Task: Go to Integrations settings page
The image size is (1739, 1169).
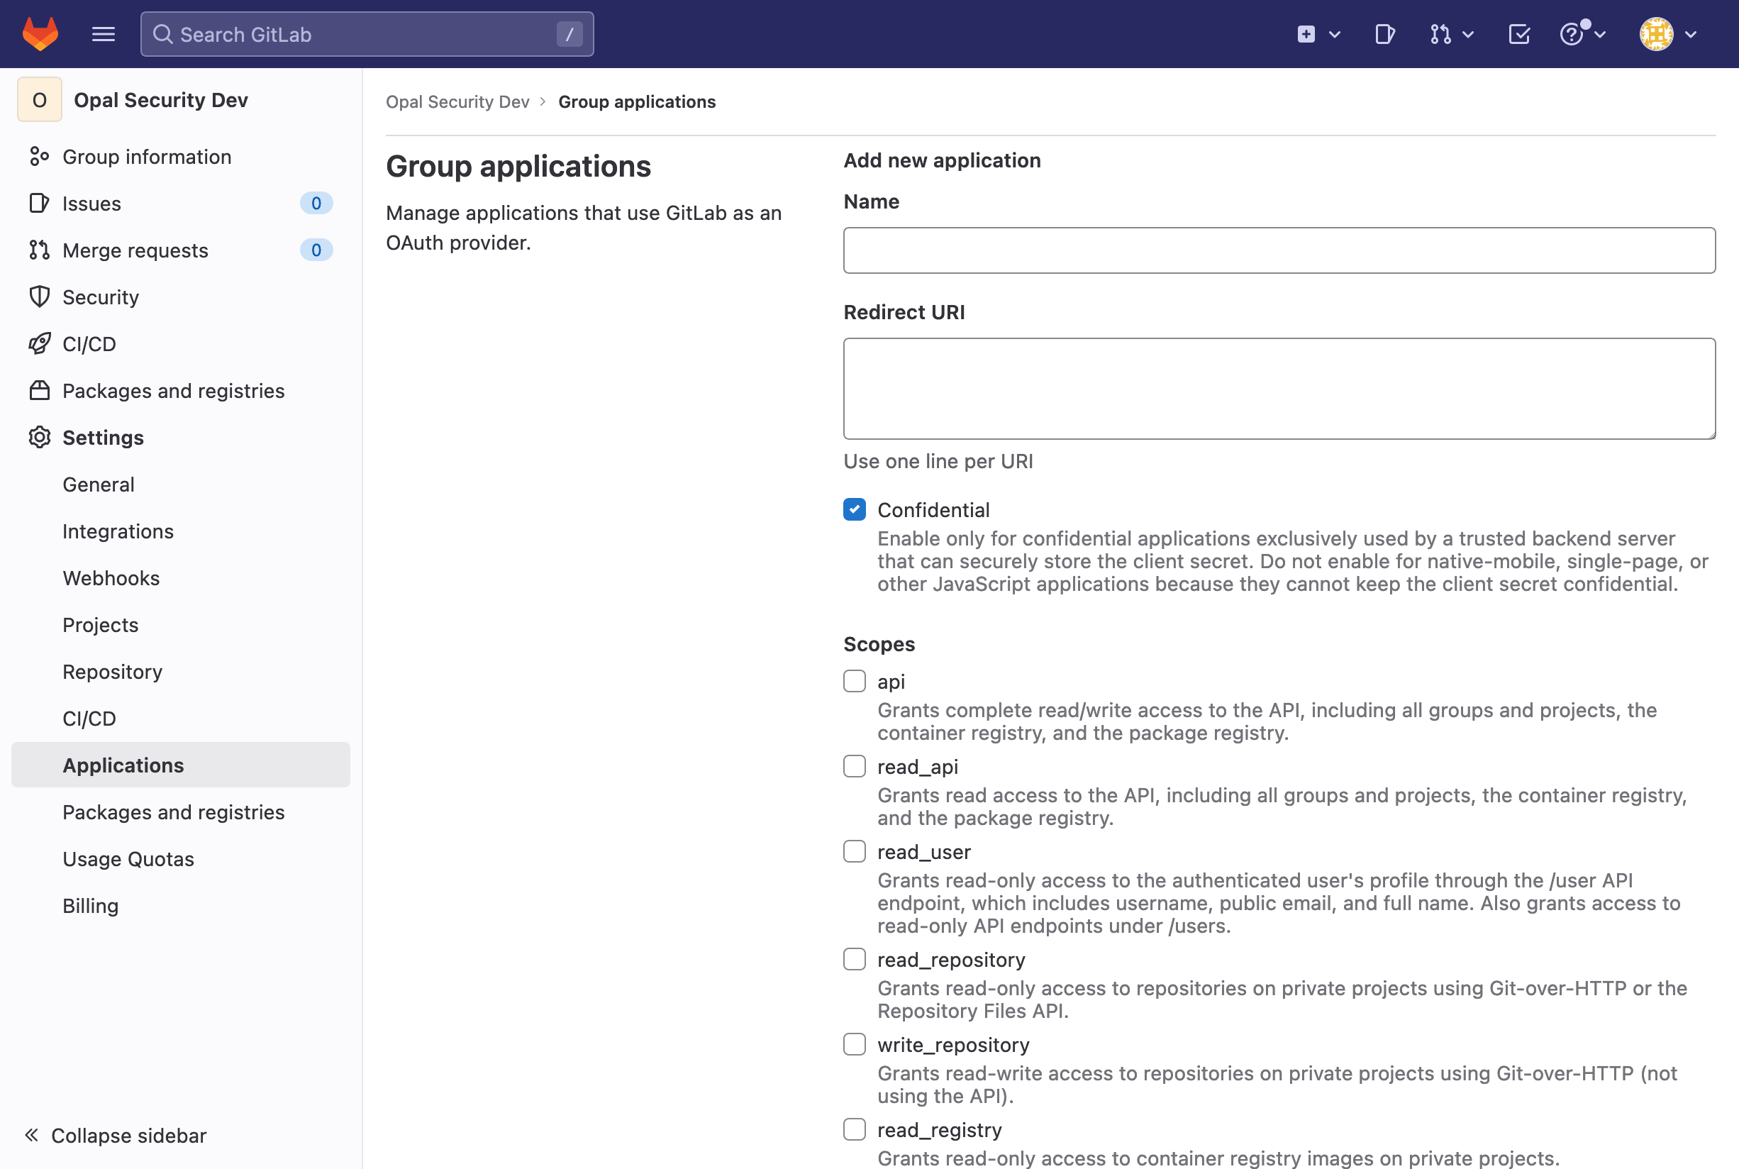Action: point(118,531)
